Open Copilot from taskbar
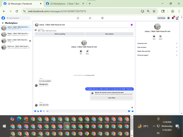Screen dimensions: 183x137 coord(12,119)
